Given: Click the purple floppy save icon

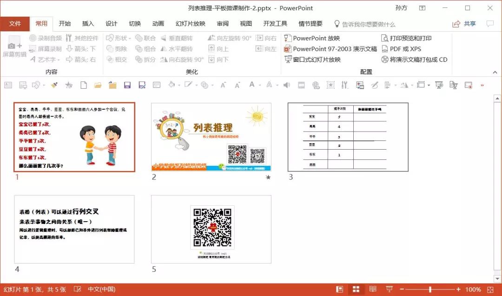Looking at the screenshot, I should (x=127, y=85).
